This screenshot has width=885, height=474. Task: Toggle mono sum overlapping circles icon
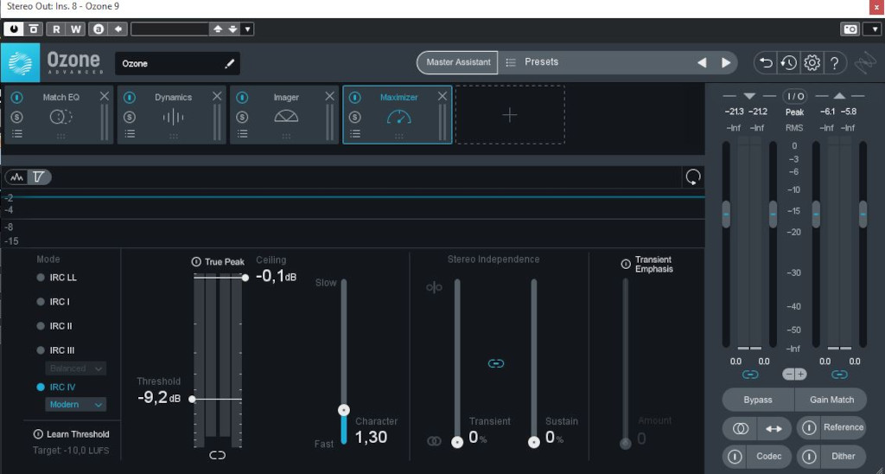(x=740, y=429)
